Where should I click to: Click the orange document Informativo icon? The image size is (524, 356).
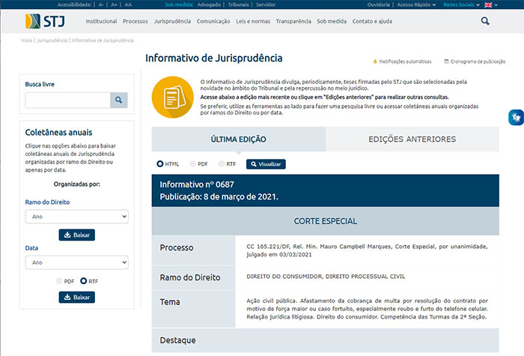click(x=173, y=98)
